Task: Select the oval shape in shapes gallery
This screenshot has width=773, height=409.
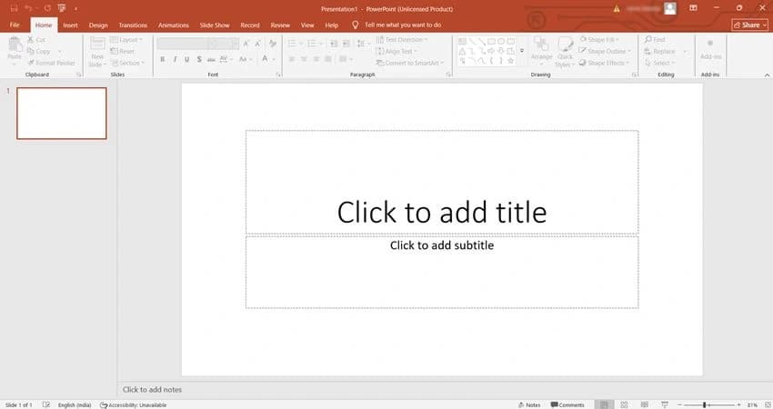Action: [501, 42]
